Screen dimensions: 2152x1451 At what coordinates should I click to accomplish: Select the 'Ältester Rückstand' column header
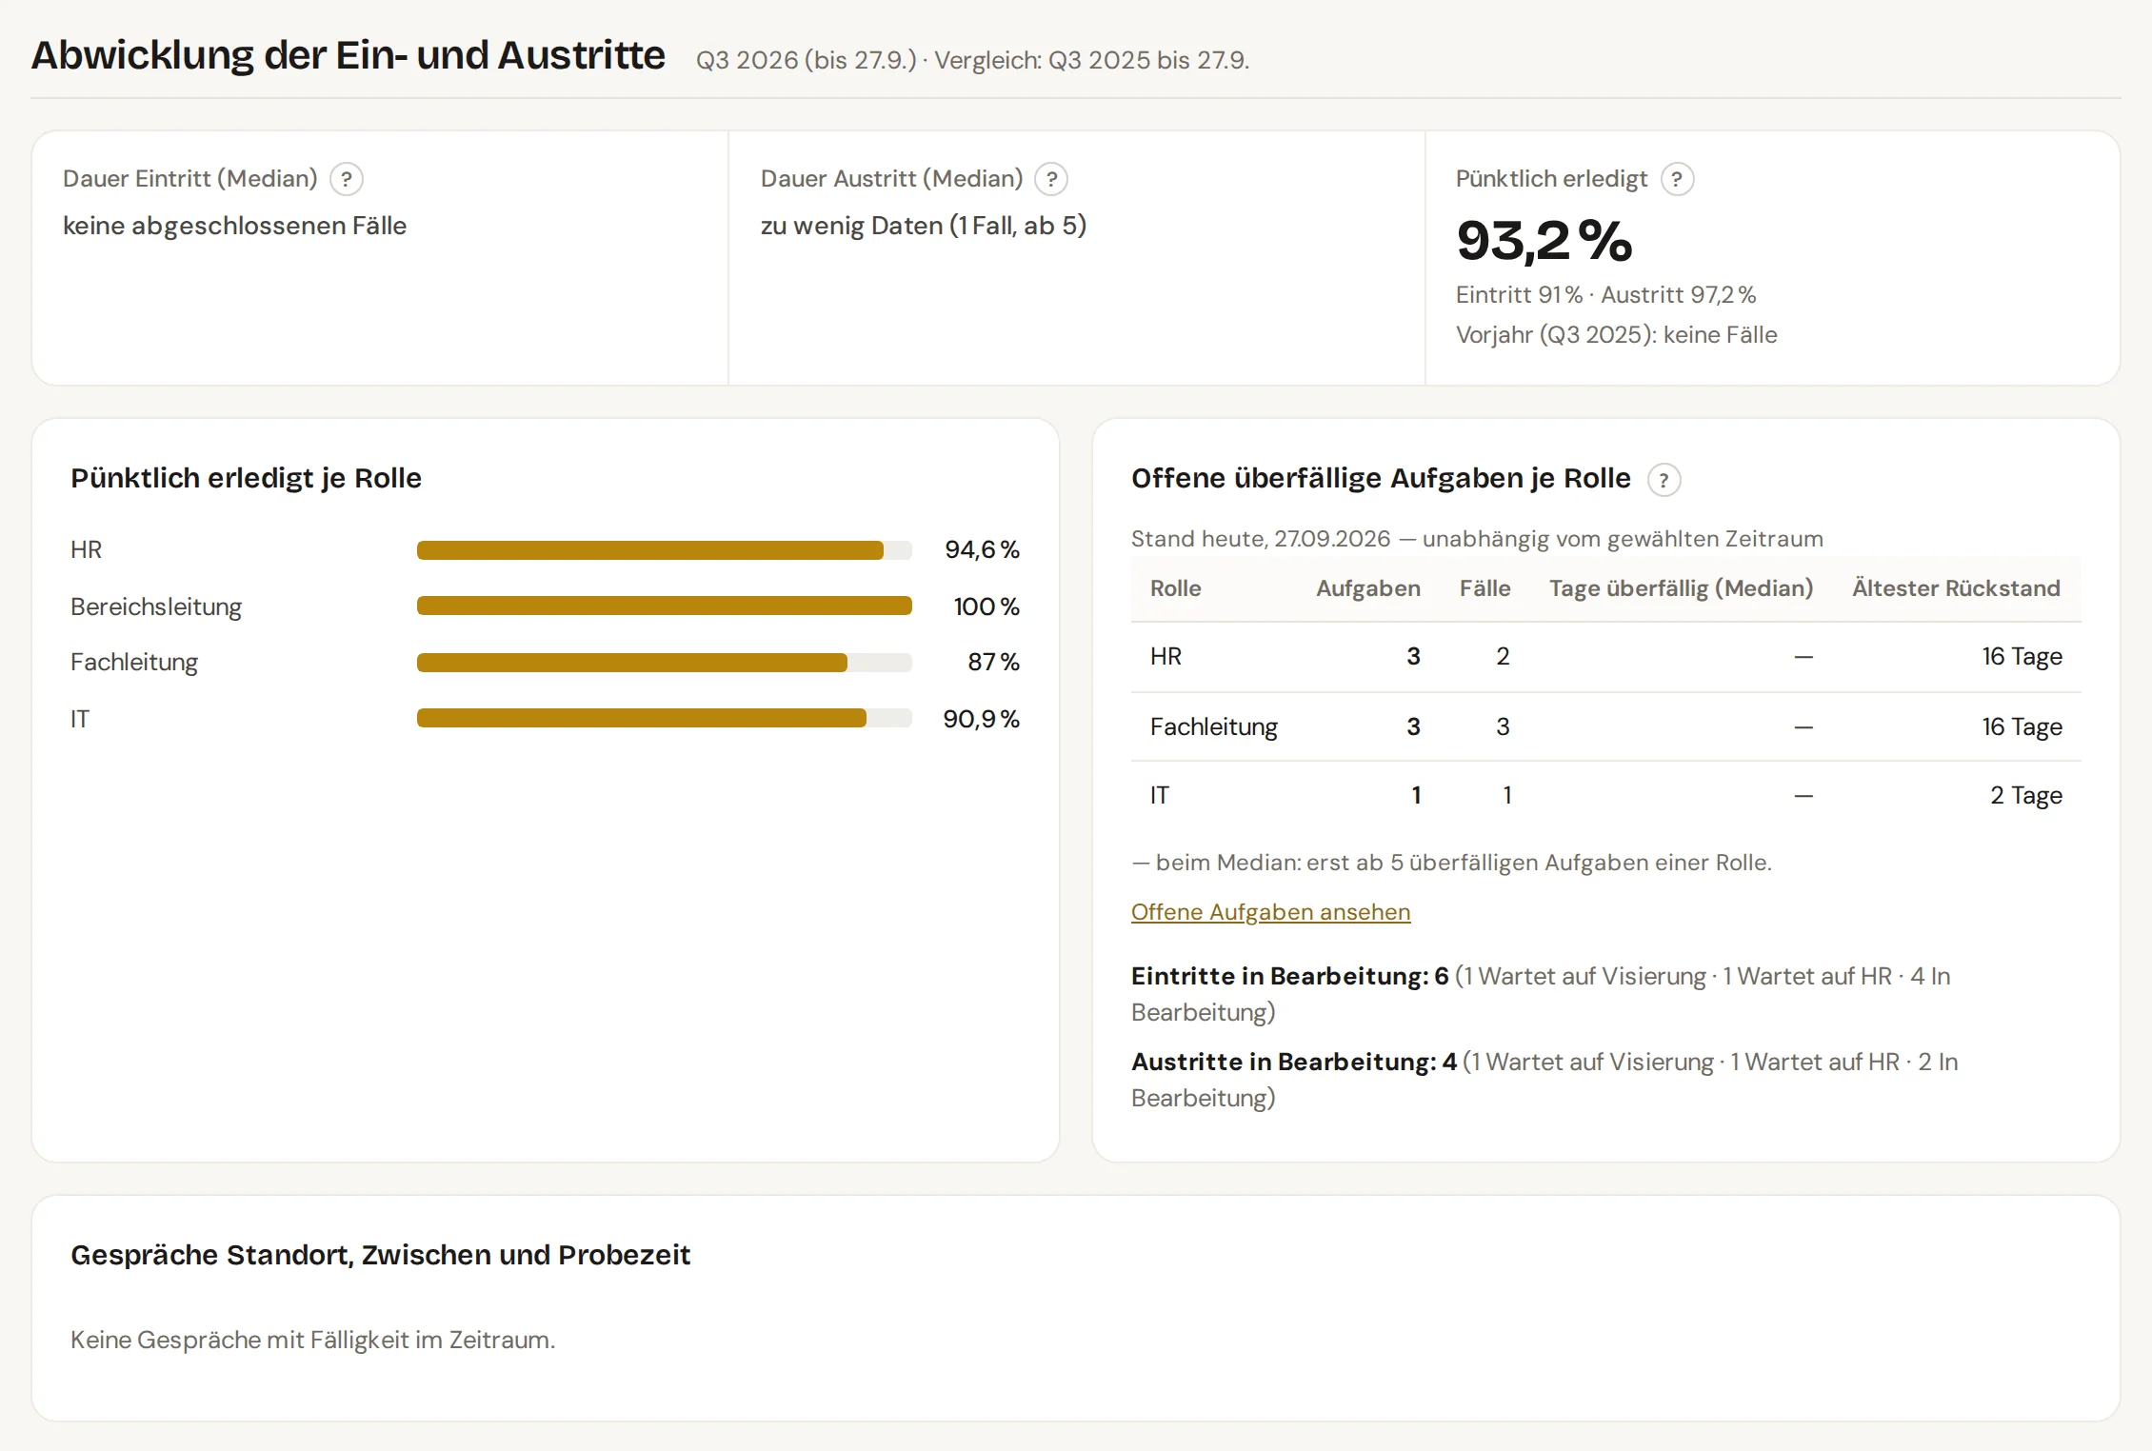coord(1956,588)
